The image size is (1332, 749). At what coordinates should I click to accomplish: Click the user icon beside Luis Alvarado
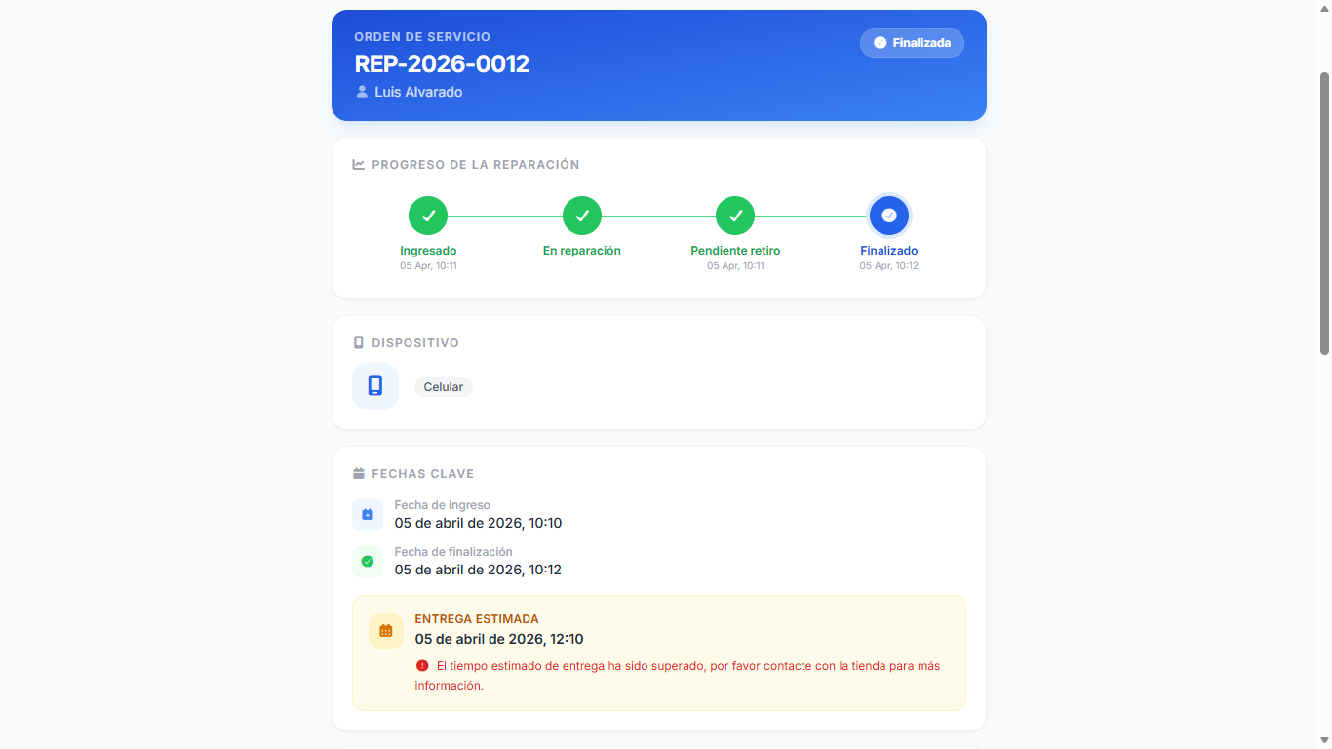363,92
